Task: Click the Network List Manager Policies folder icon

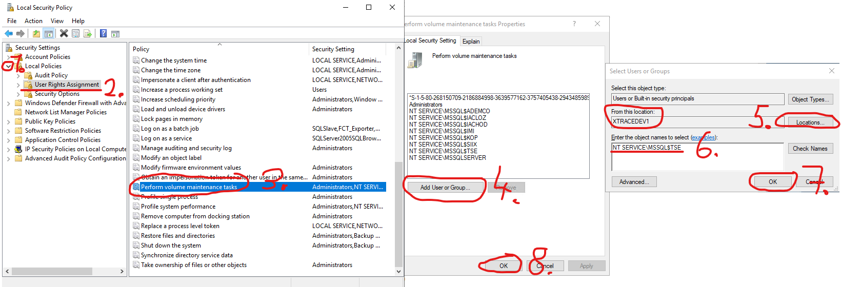Action: [x=19, y=112]
